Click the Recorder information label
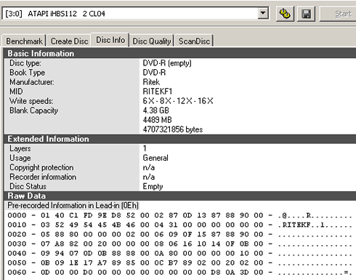The image size is (356, 280). coord(43,177)
